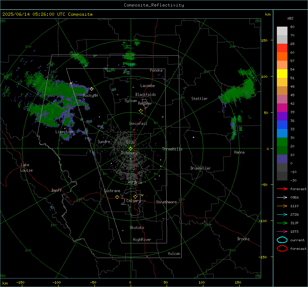Click the -150 value on bottom axis
Screen dimensions: 308x287
(x=20, y=282)
